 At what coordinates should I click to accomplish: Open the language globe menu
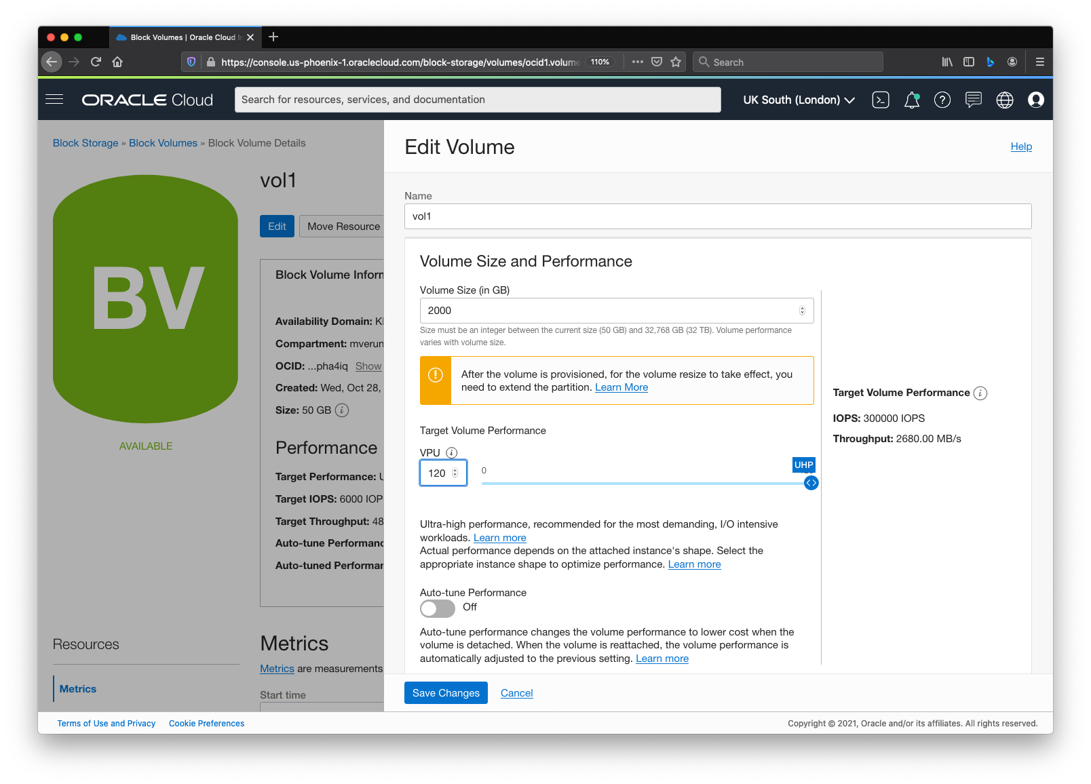click(1005, 100)
